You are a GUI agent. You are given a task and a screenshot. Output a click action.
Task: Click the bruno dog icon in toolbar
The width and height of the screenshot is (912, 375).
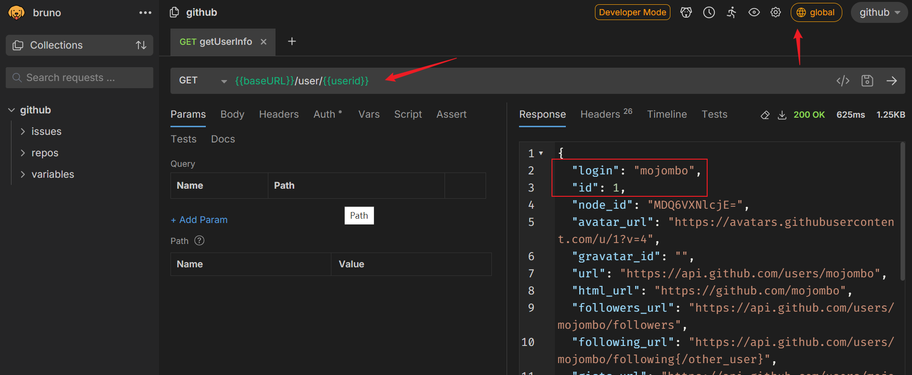point(686,12)
